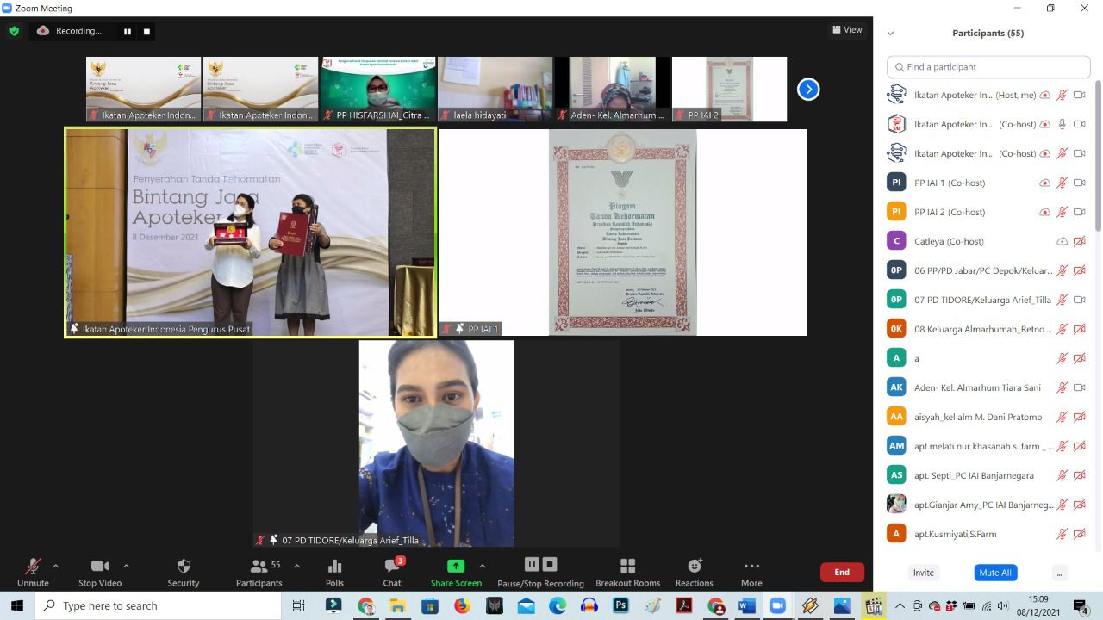Click the Mute All button
1103x620 pixels.
pyautogui.click(x=995, y=573)
